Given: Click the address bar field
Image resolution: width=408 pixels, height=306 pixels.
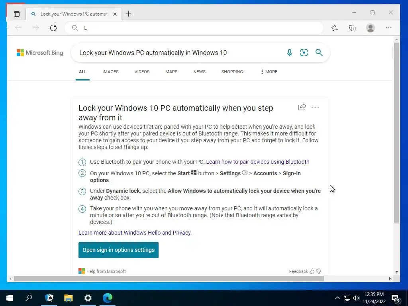Looking at the screenshot, I should tap(194, 28).
